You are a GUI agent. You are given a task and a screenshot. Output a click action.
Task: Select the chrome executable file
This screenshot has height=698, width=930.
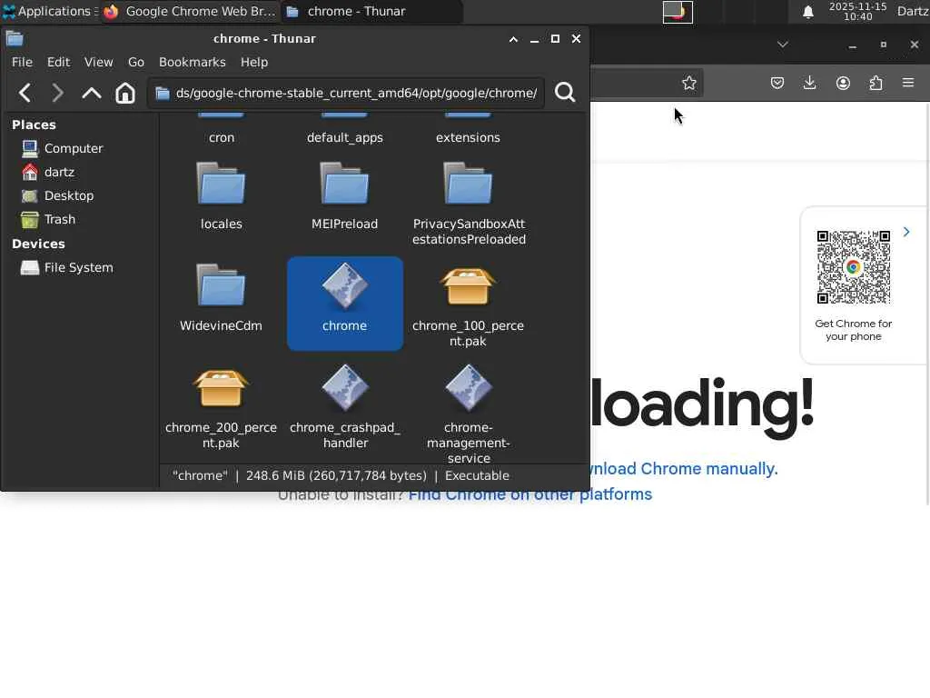tap(344, 303)
